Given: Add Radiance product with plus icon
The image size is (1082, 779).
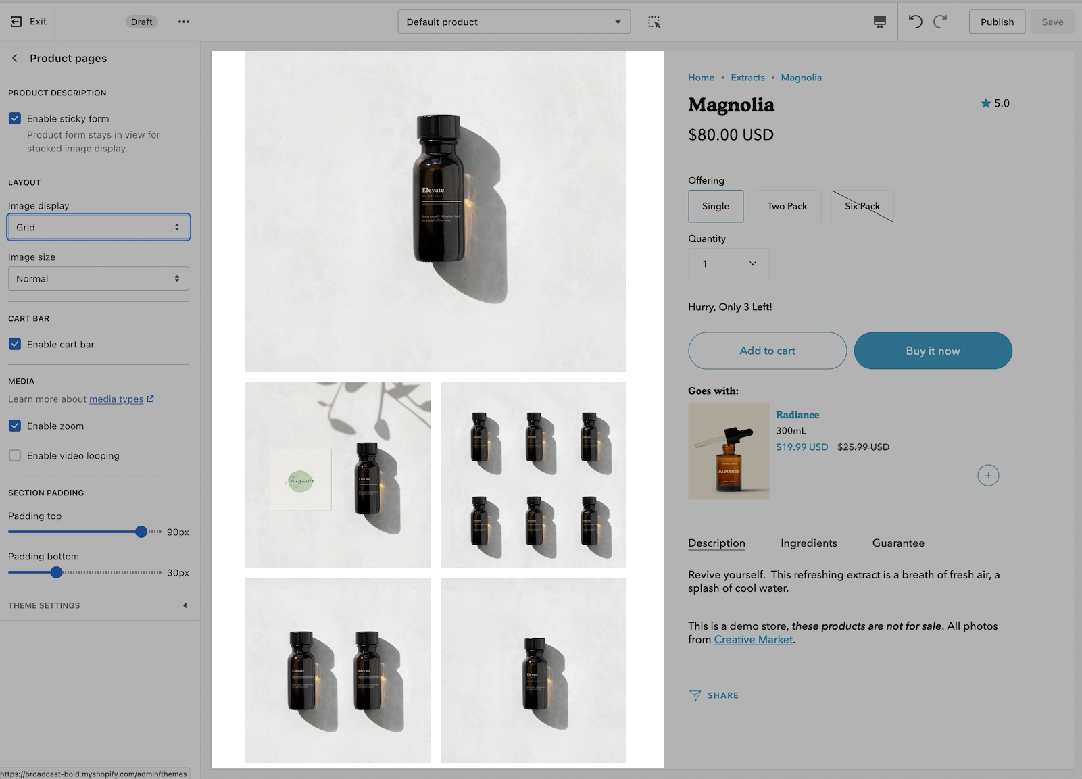Looking at the screenshot, I should [987, 475].
